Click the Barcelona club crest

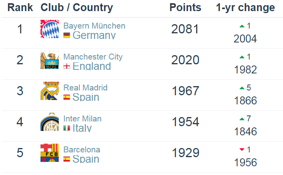click(x=50, y=153)
